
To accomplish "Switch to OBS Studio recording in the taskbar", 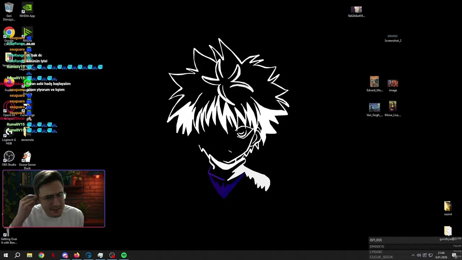I will [112, 255].
